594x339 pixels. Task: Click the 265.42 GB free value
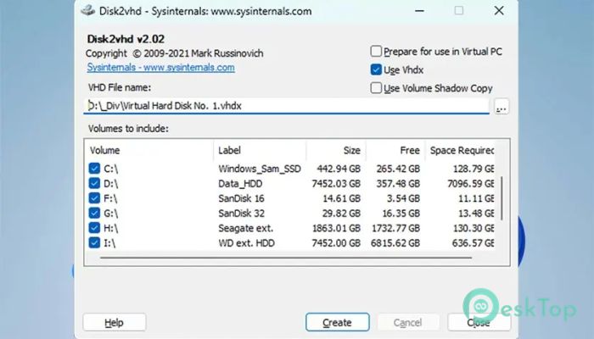tap(398, 169)
